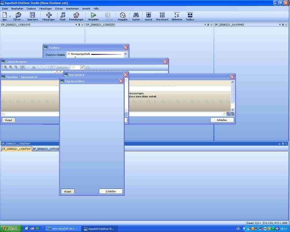This screenshot has width=290, height=232.
Task: Open Musik settings from the toolbar
Action: click(x=63, y=15)
